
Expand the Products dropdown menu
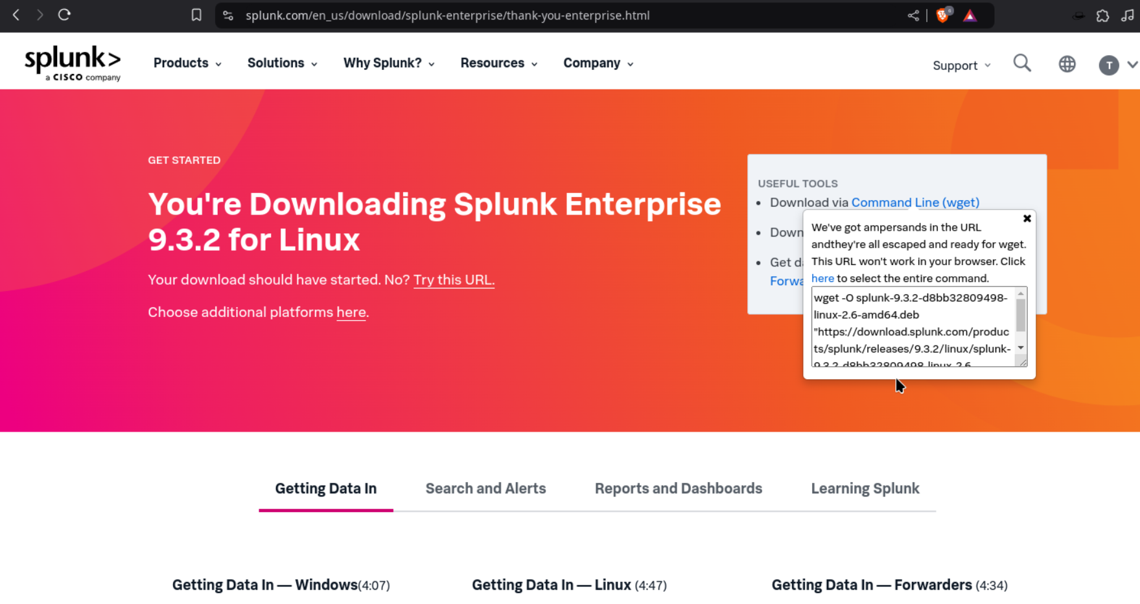[x=187, y=63]
